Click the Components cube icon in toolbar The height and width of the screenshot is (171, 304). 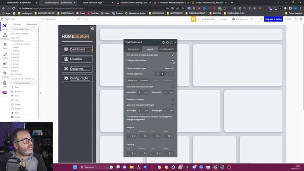coord(233,19)
